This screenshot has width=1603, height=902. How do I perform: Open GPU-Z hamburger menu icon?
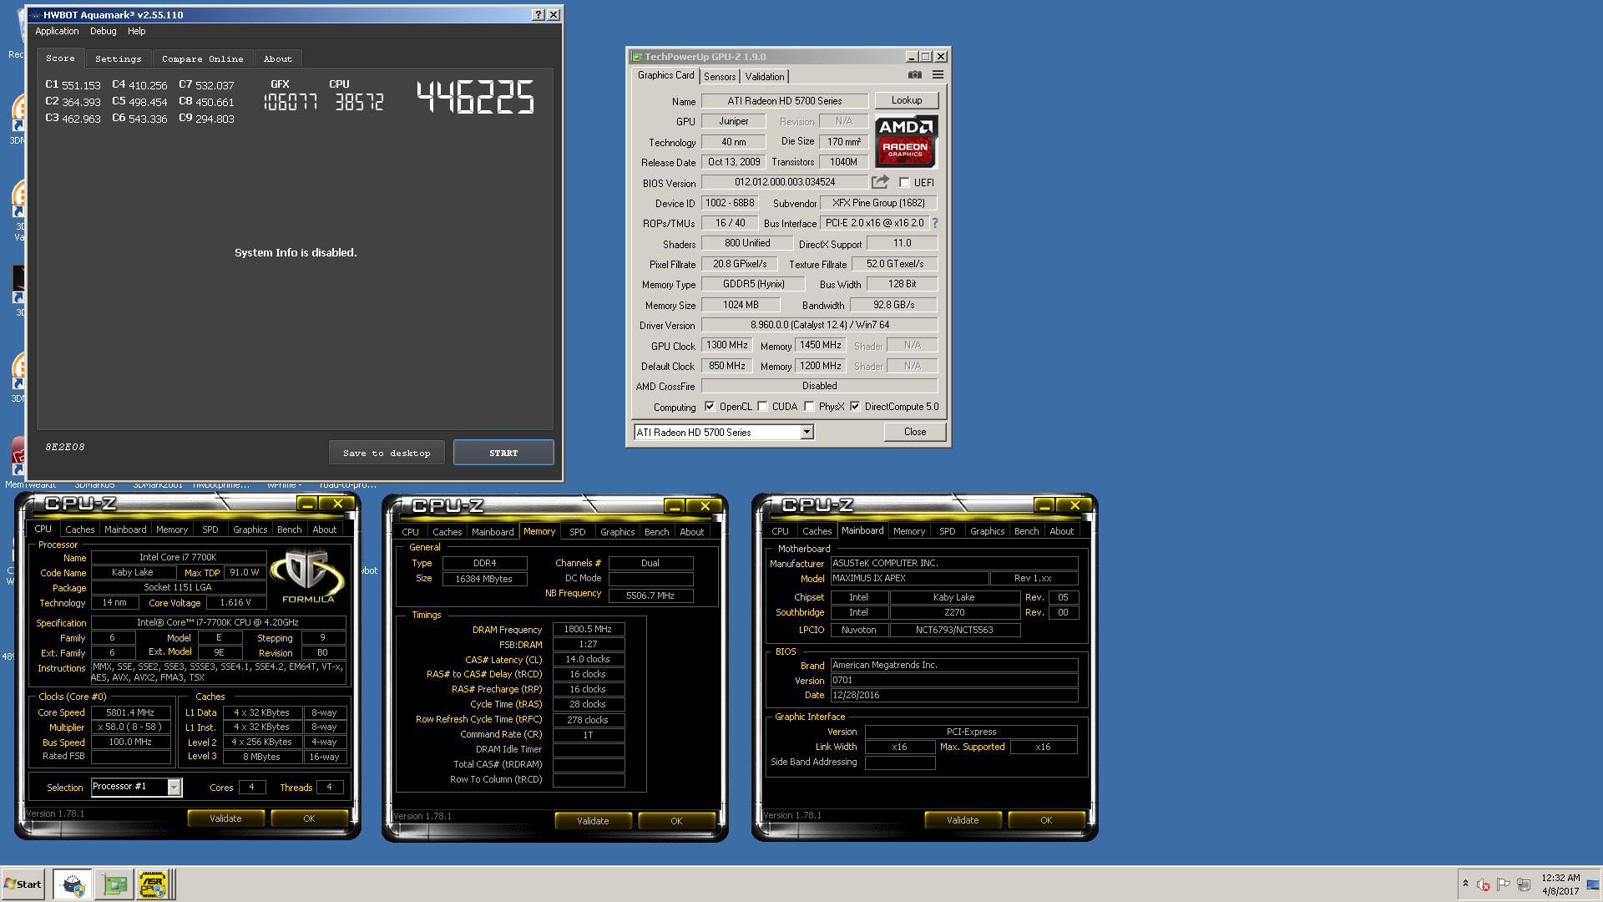tap(938, 75)
